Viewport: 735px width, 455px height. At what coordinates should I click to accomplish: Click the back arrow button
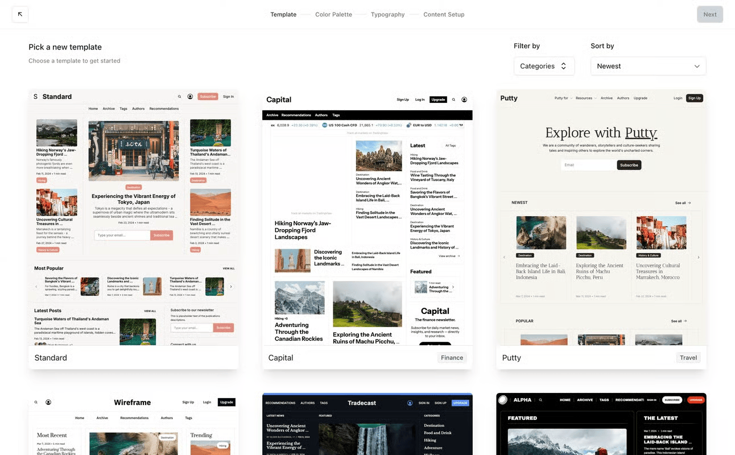(20, 14)
